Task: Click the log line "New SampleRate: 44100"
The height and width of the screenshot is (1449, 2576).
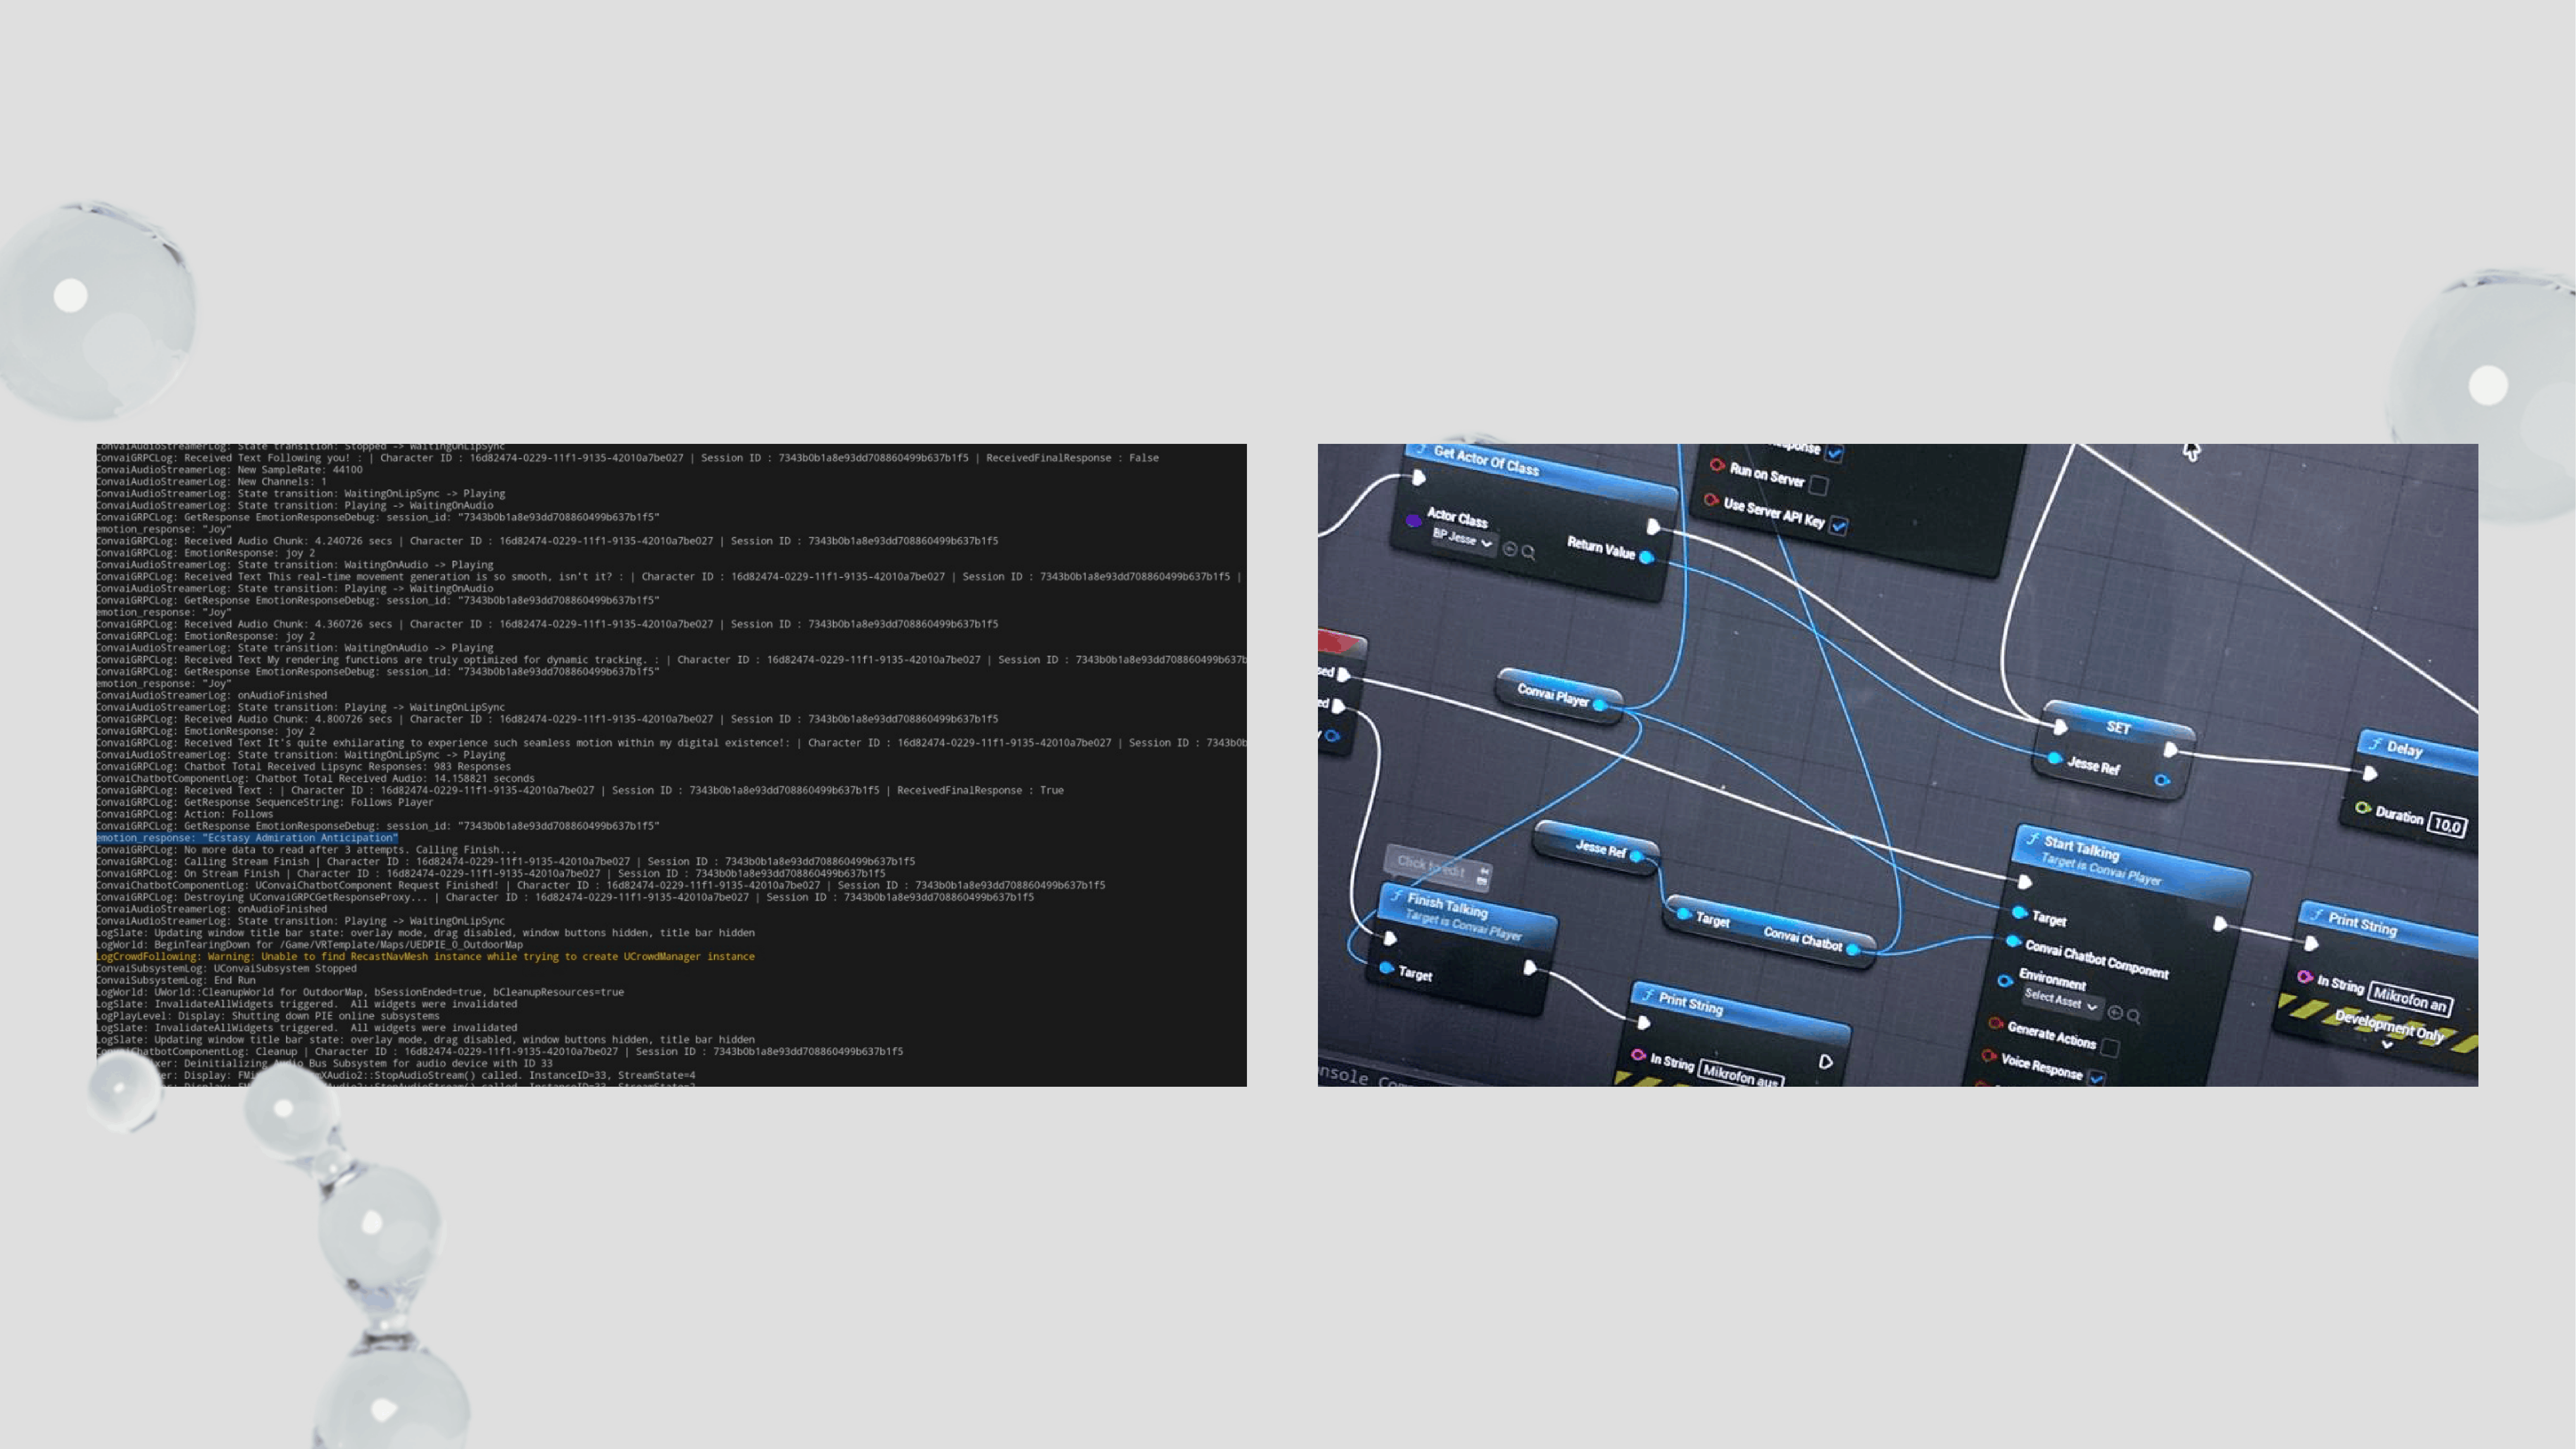Action: [229, 470]
